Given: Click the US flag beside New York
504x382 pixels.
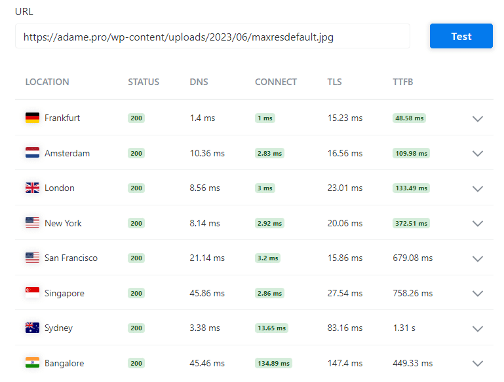Looking at the screenshot, I should coord(32,223).
